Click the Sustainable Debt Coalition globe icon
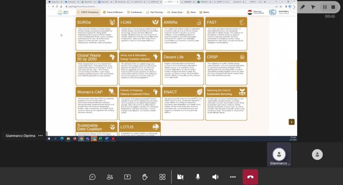Image resolution: width=343 pixels, height=185 pixels. pyautogui.click(x=112, y=127)
